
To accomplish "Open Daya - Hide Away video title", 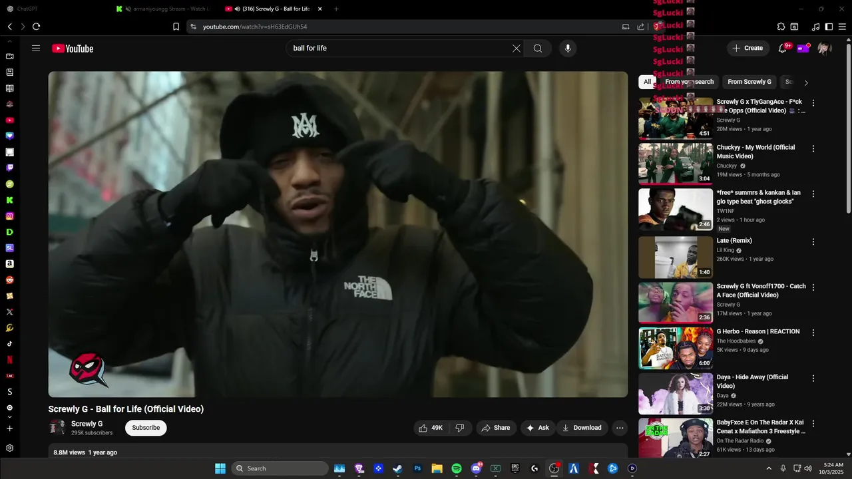I will [x=752, y=381].
